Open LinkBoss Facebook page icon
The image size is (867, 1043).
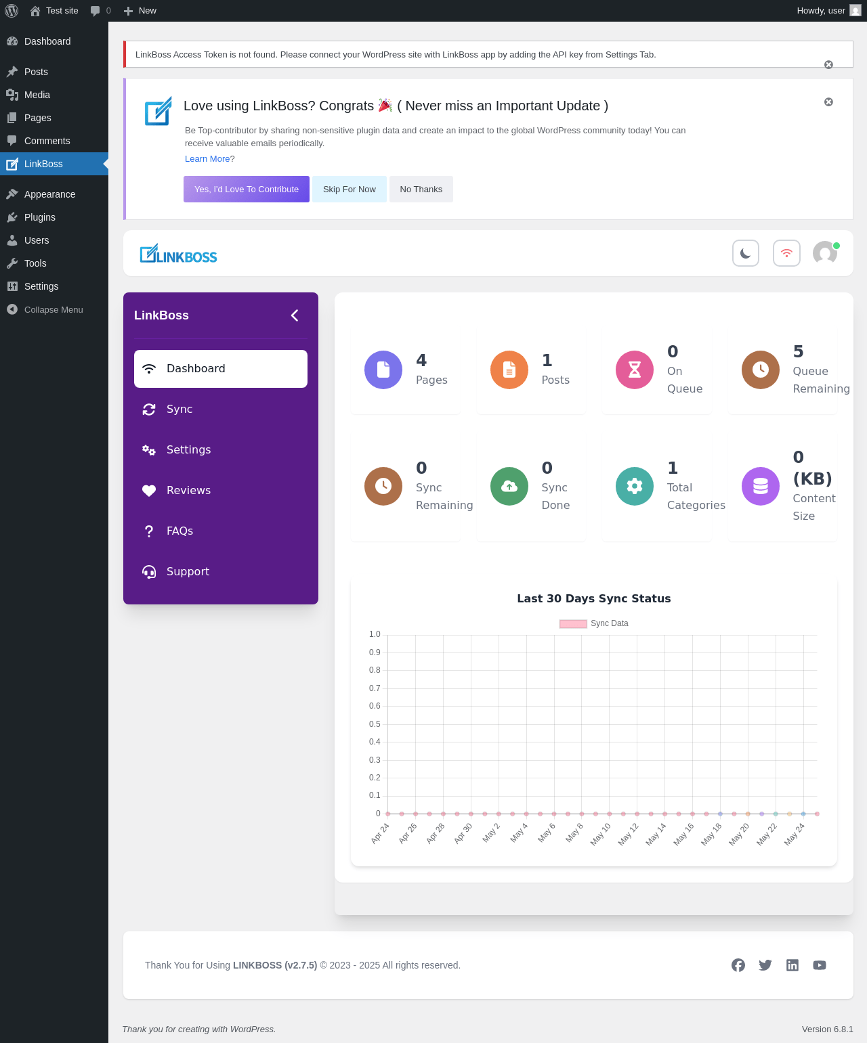point(738,965)
